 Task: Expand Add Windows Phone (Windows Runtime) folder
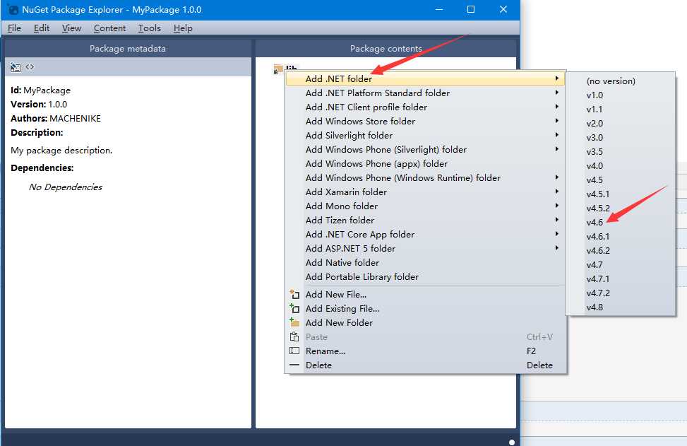pyautogui.click(x=425, y=177)
